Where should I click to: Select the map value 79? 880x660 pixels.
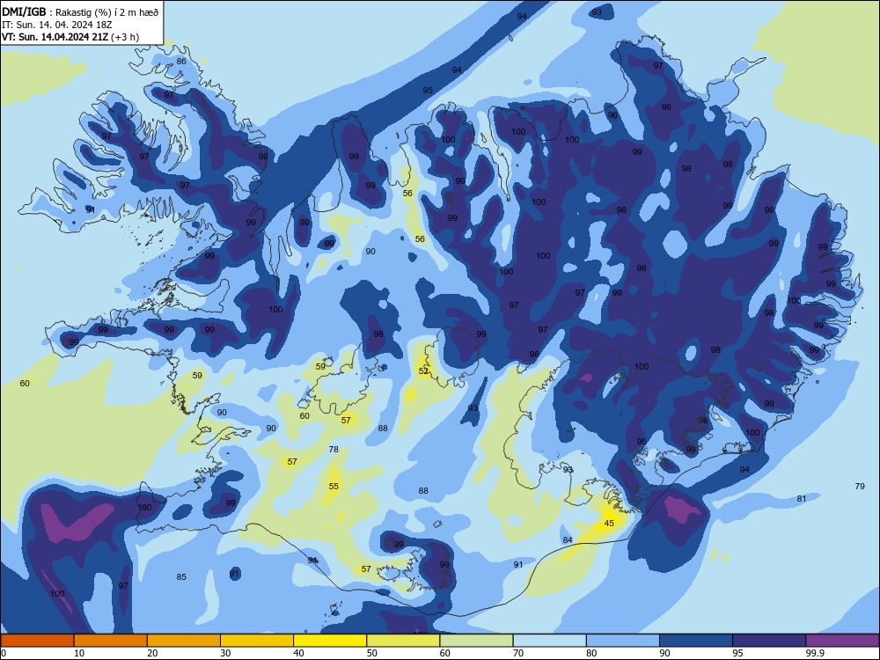point(860,486)
